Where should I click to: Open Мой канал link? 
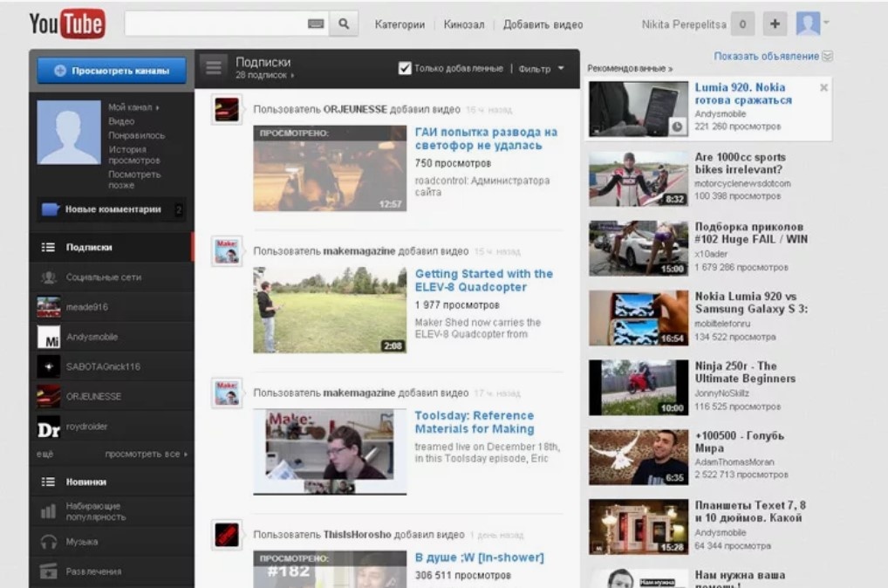coord(133,107)
